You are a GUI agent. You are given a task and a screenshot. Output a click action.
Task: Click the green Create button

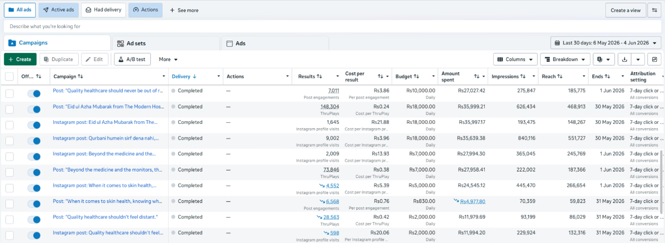point(20,59)
